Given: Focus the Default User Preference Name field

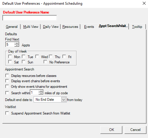Looking at the screenshot, I should point(29,18).
